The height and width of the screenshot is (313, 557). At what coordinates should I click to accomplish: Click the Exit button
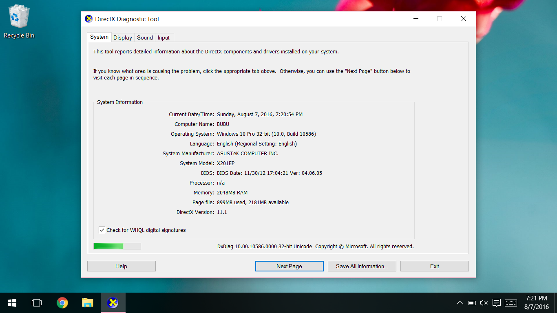[435, 266]
